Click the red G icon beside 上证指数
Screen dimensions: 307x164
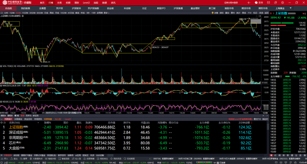(271, 13)
